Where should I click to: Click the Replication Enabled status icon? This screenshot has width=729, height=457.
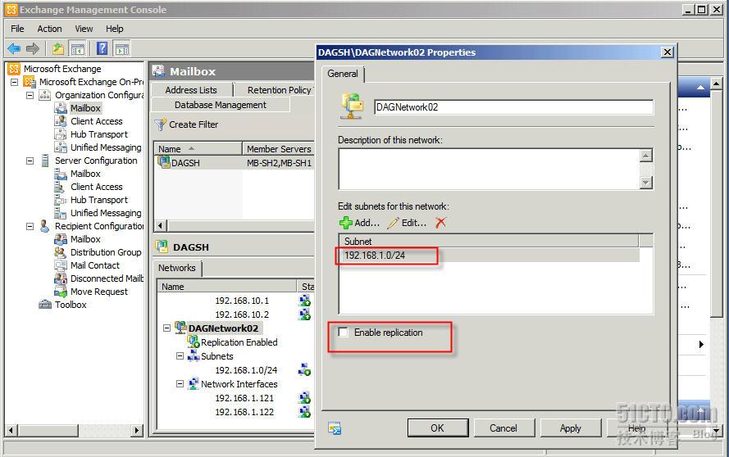click(x=193, y=342)
